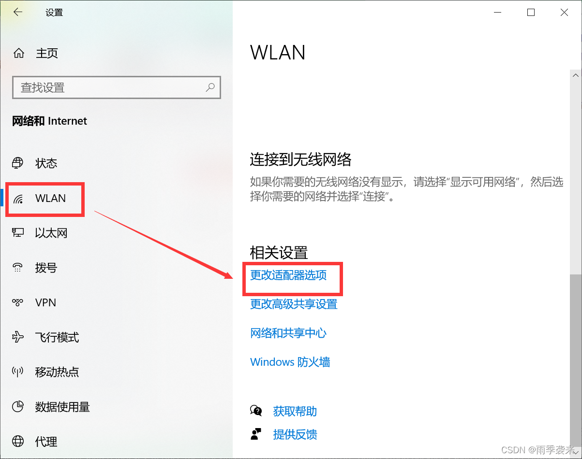
Task: Click the vertical scrollbar up arrow
Action: pos(576,75)
